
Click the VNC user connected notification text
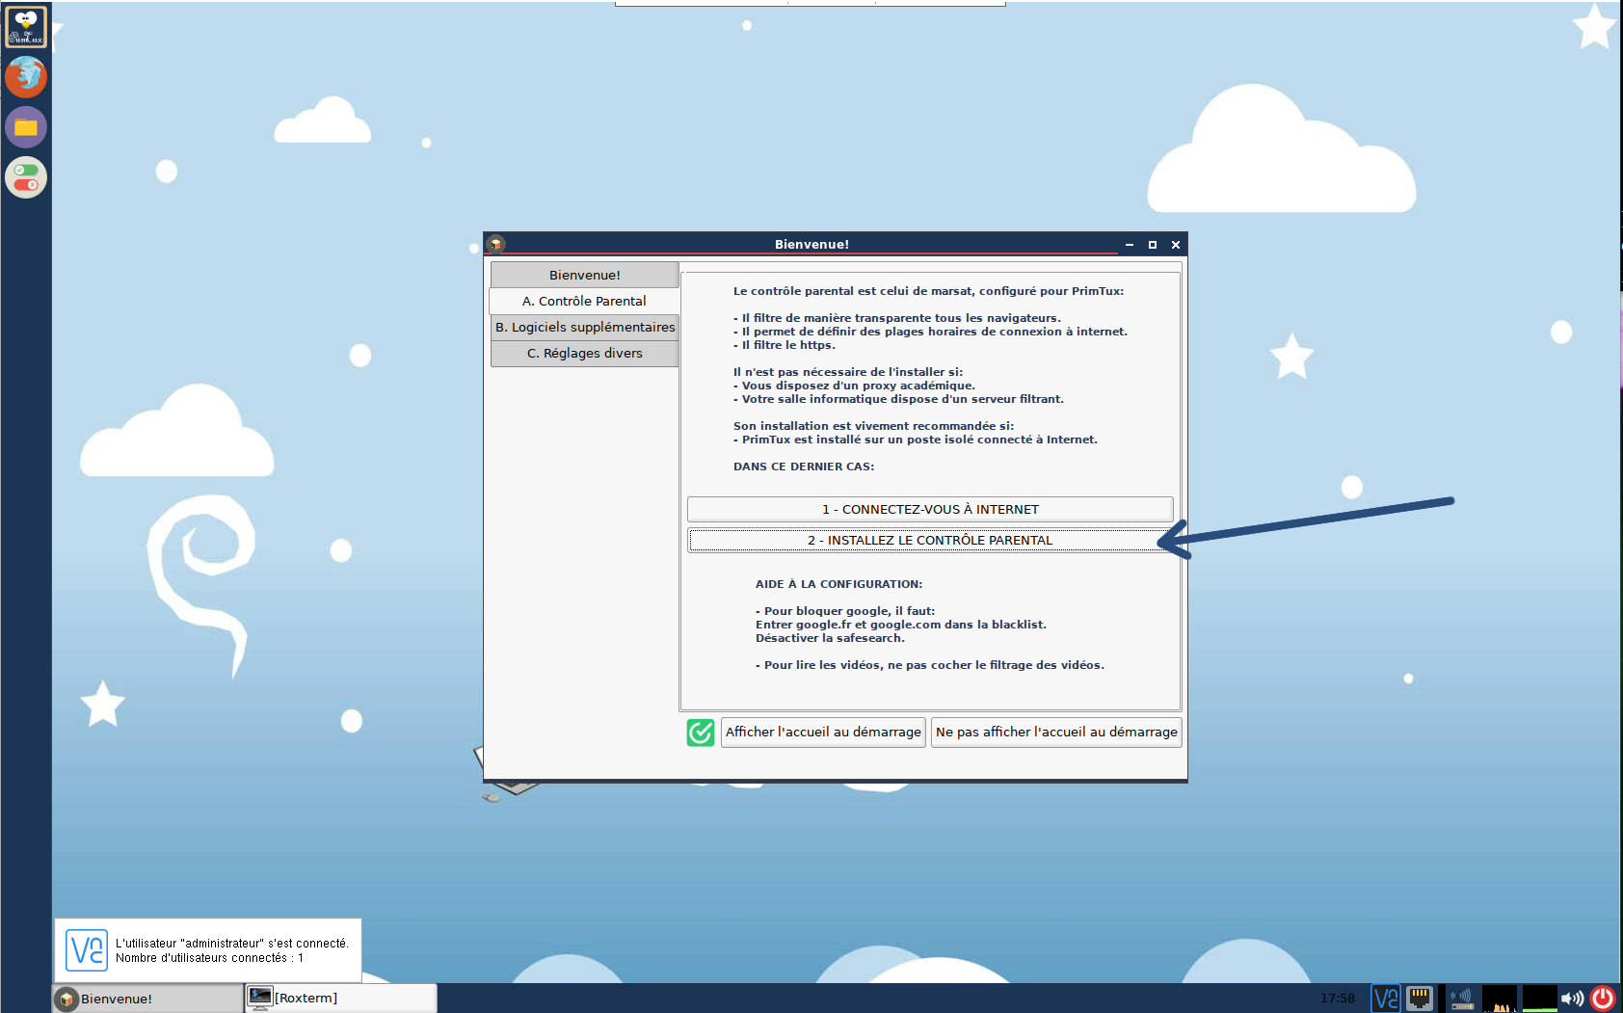[231, 950]
